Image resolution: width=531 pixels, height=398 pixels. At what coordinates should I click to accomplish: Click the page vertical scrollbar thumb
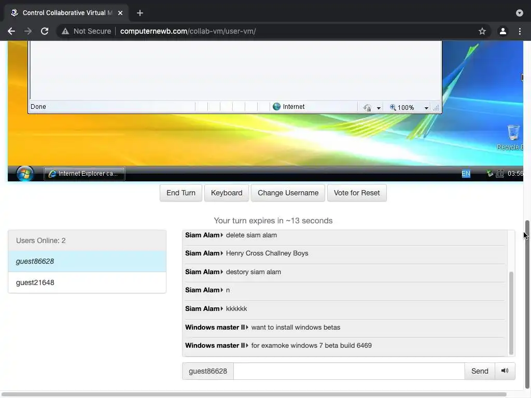[x=527, y=305]
